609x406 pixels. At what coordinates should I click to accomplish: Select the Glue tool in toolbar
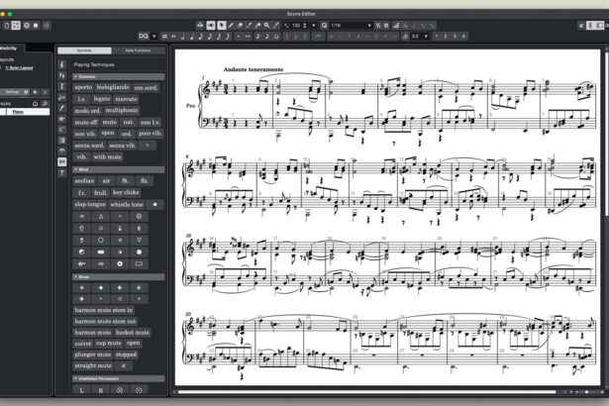pyautogui.click(x=257, y=26)
